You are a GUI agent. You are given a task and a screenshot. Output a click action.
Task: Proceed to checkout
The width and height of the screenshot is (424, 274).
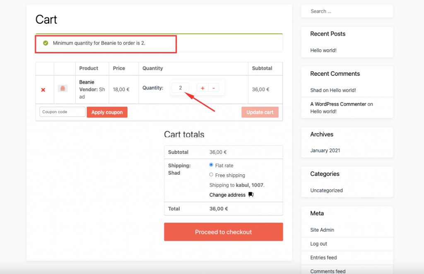point(223,232)
